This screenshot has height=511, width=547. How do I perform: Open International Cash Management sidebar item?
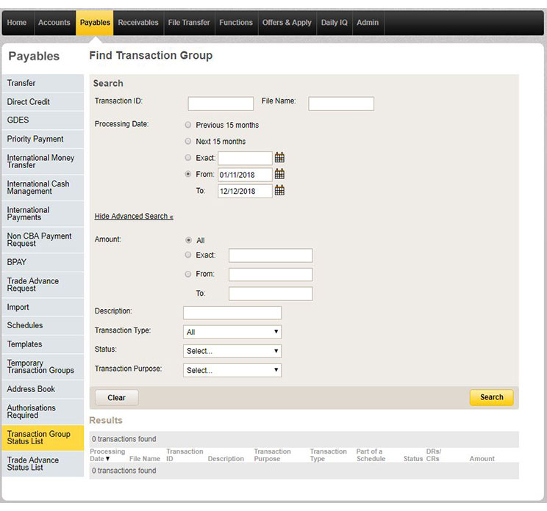(43, 188)
